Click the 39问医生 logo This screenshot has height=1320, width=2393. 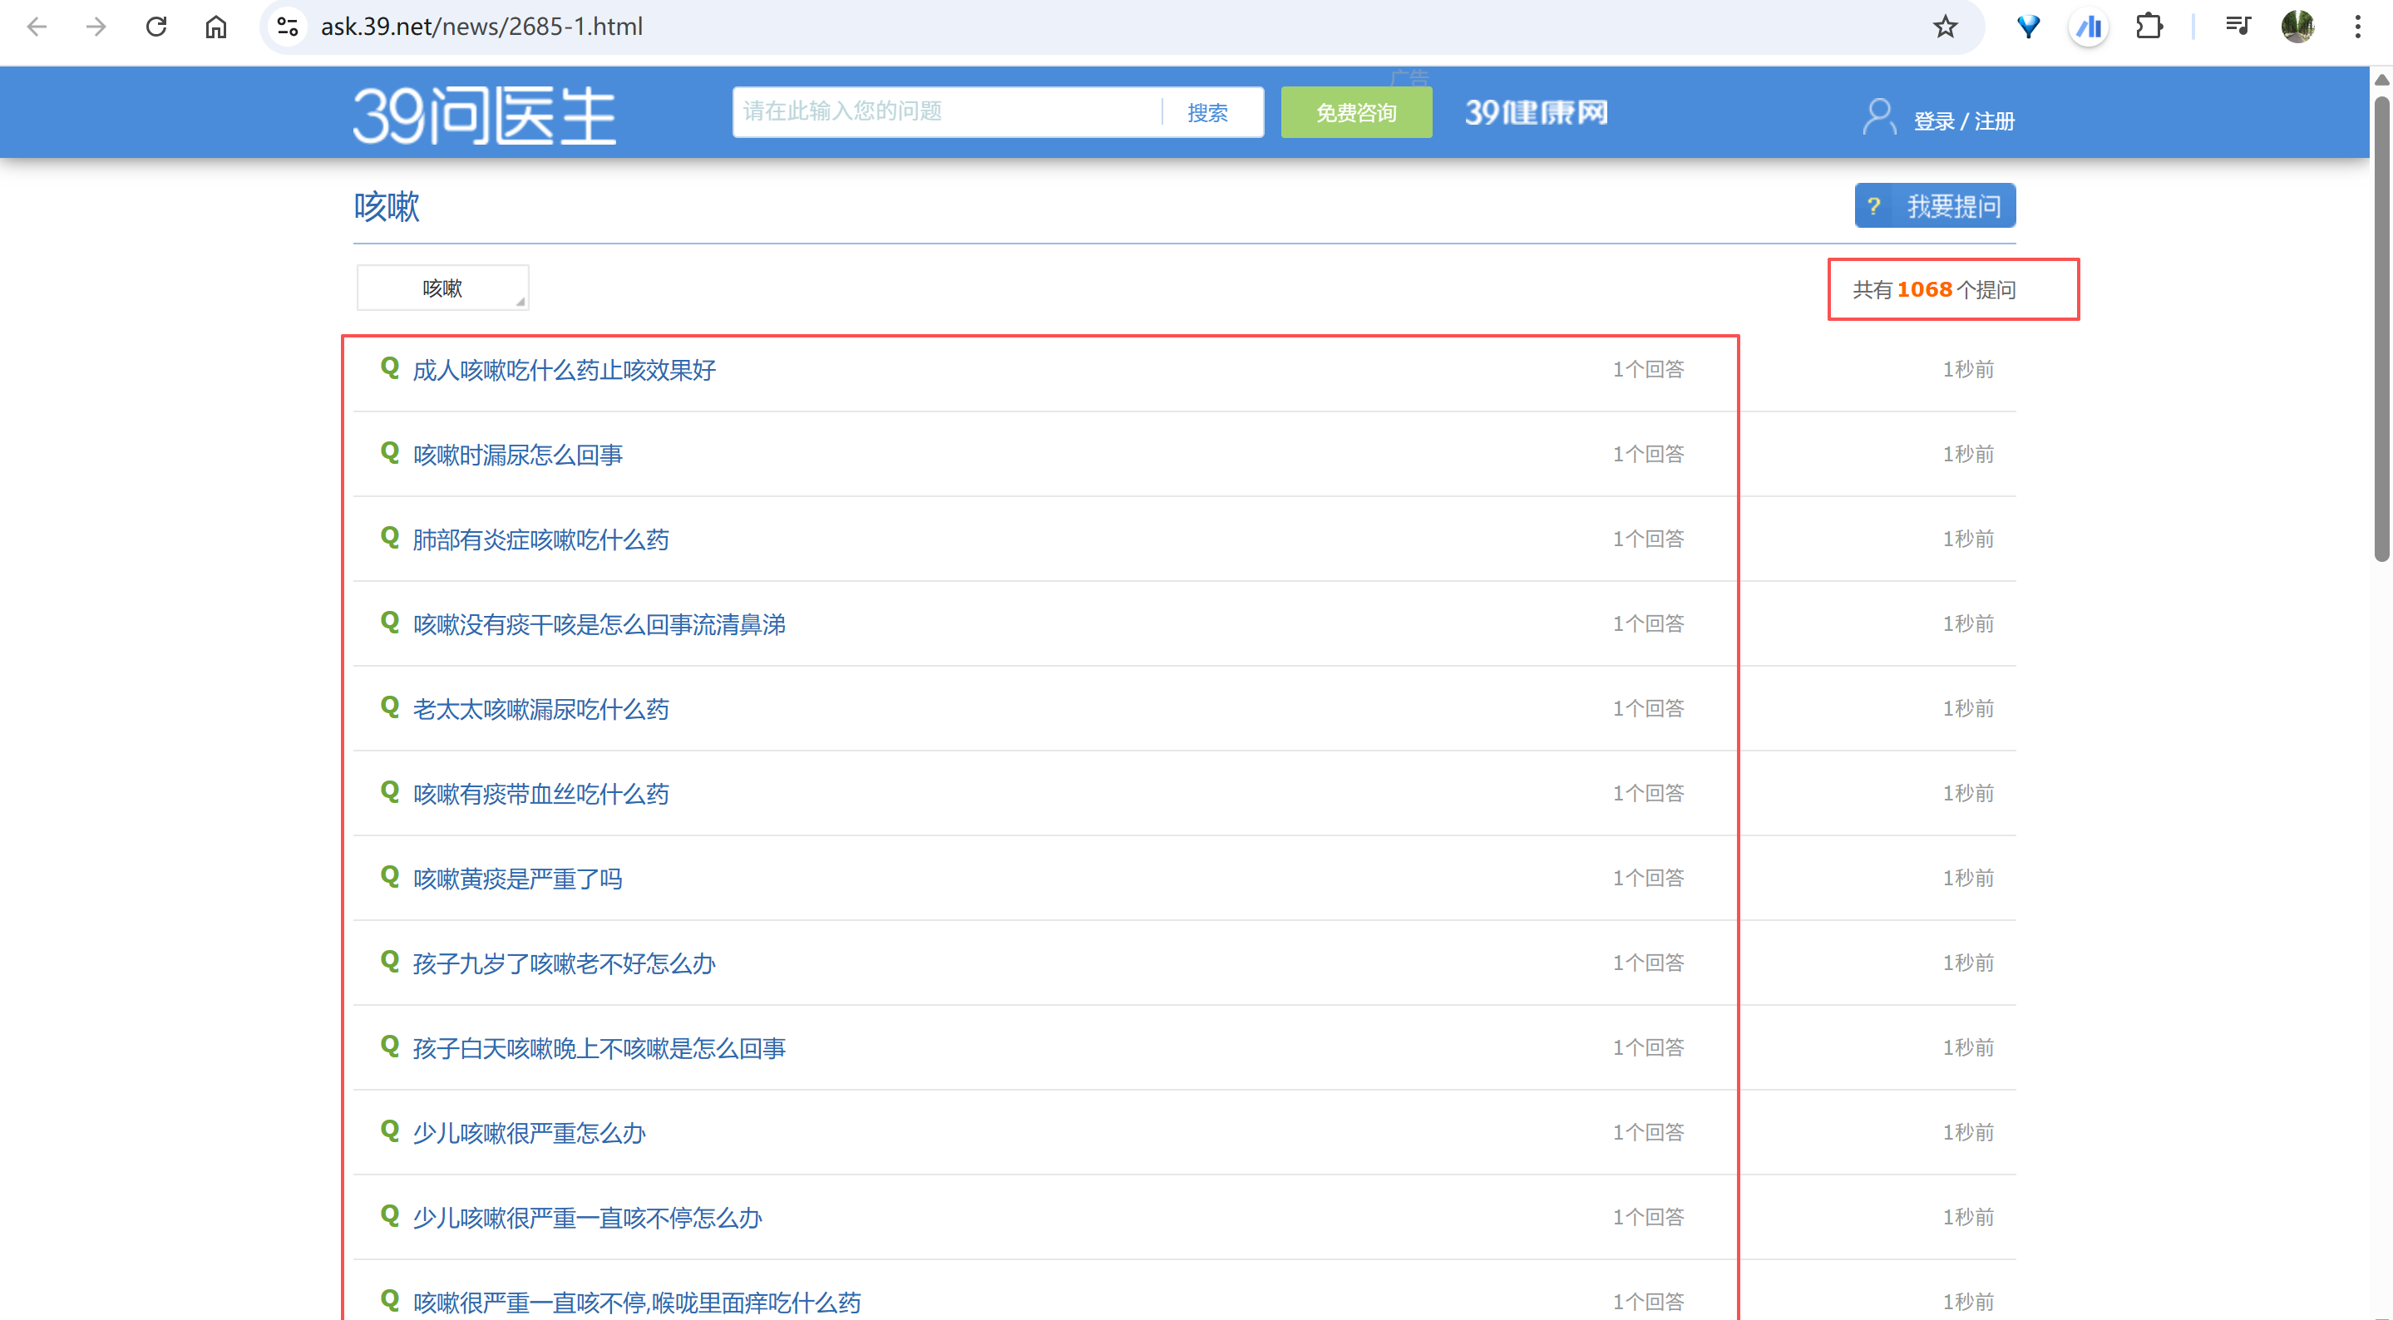(484, 114)
